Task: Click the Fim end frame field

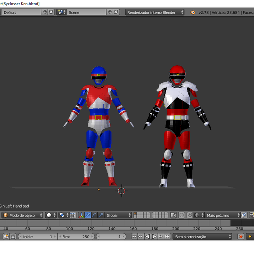Action: [x=76, y=237]
